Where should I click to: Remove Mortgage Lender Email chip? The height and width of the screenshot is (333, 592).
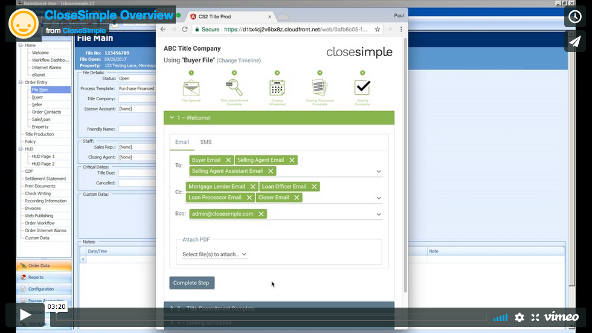point(253,187)
